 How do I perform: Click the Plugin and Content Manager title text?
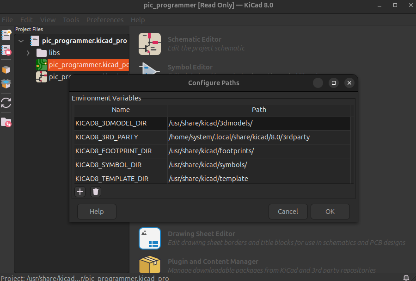point(213,262)
